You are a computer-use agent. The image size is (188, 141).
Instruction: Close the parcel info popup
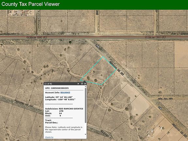click(x=85, y=84)
